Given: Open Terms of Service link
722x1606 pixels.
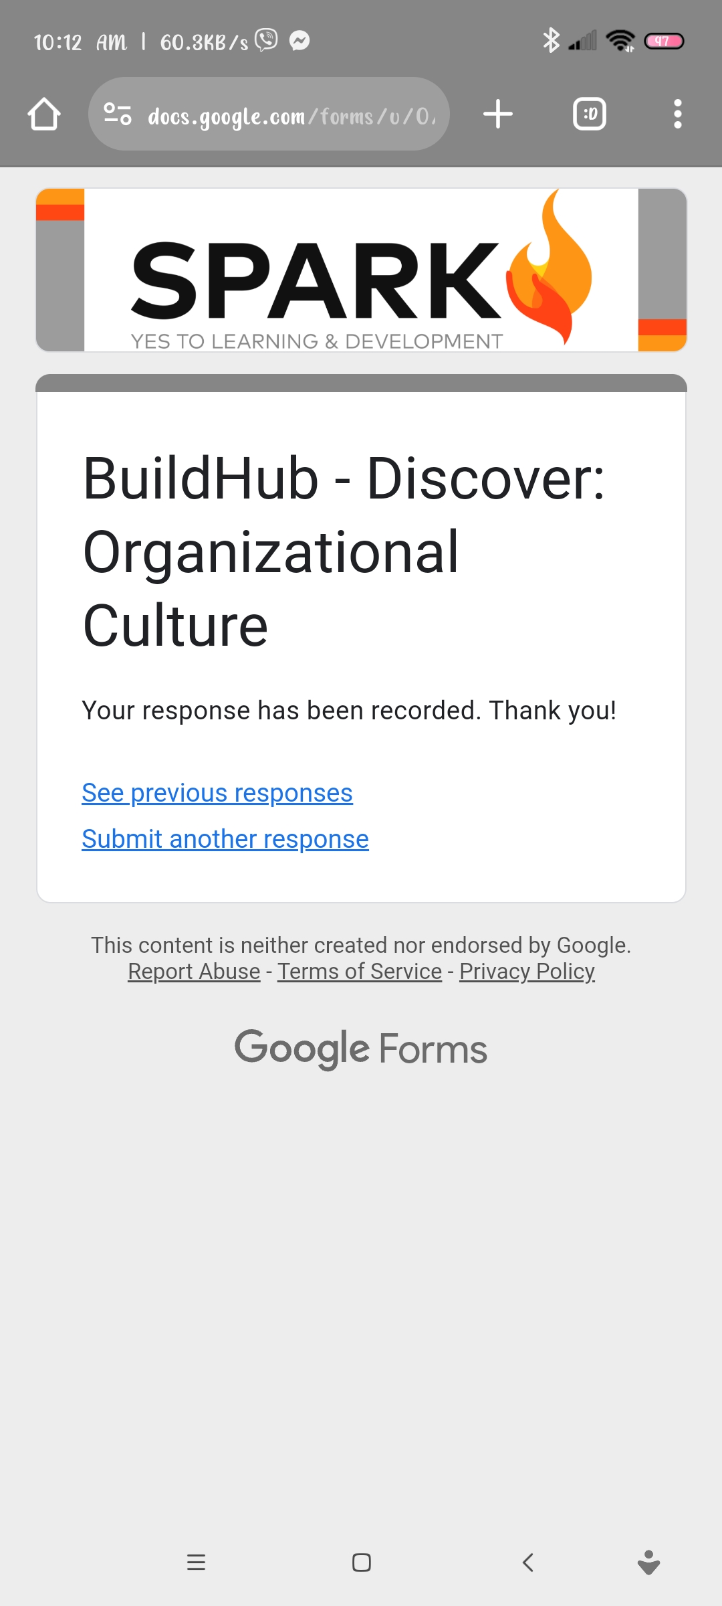Looking at the screenshot, I should (360, 971).
